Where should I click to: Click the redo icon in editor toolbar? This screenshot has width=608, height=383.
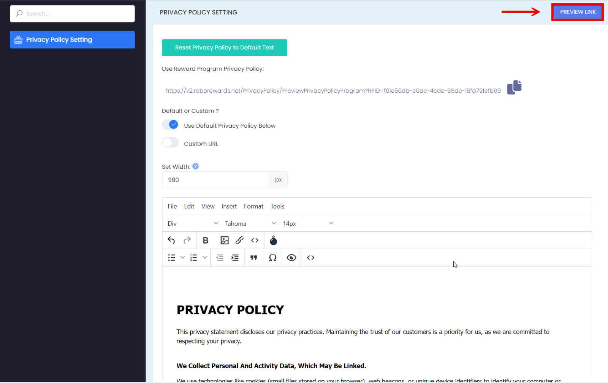[x=187, y=241]
